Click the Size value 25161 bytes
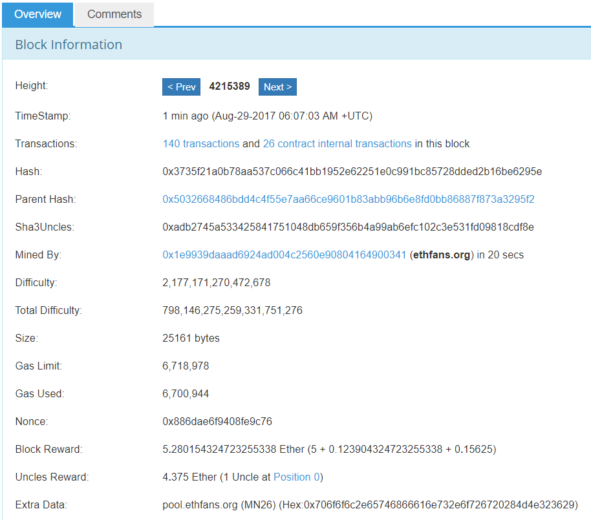Image resolution: width=591 pixels, height=520 pixels. 191,338
